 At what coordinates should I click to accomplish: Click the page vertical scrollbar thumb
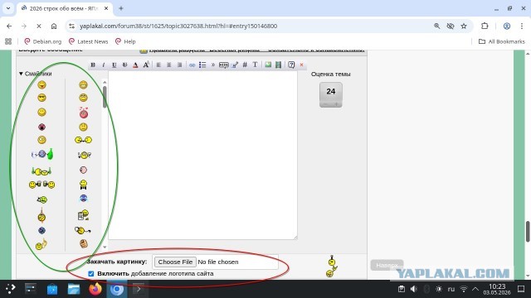coord(528,232)
